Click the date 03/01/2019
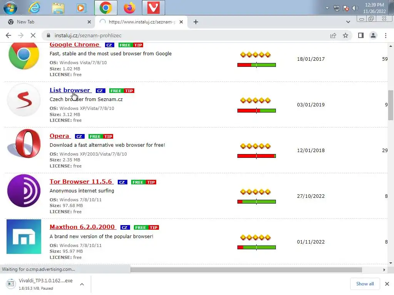 point(311,105)
